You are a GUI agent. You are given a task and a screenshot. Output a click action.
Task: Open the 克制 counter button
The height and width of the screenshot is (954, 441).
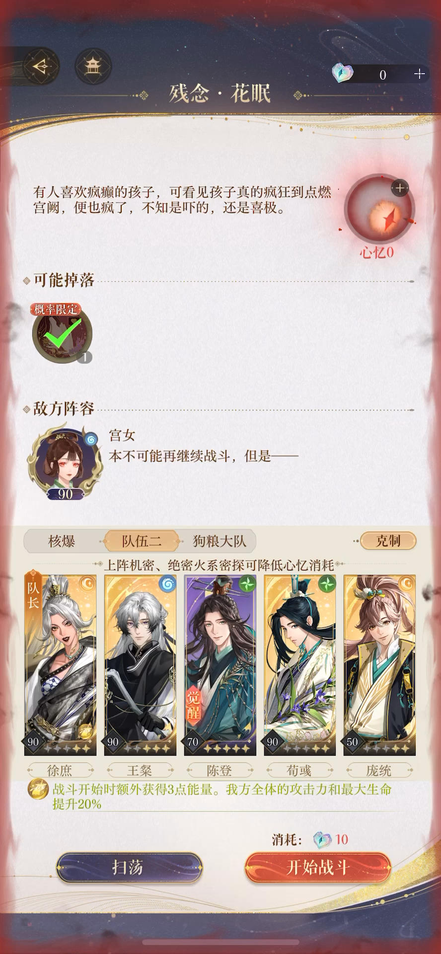(388, 541)
